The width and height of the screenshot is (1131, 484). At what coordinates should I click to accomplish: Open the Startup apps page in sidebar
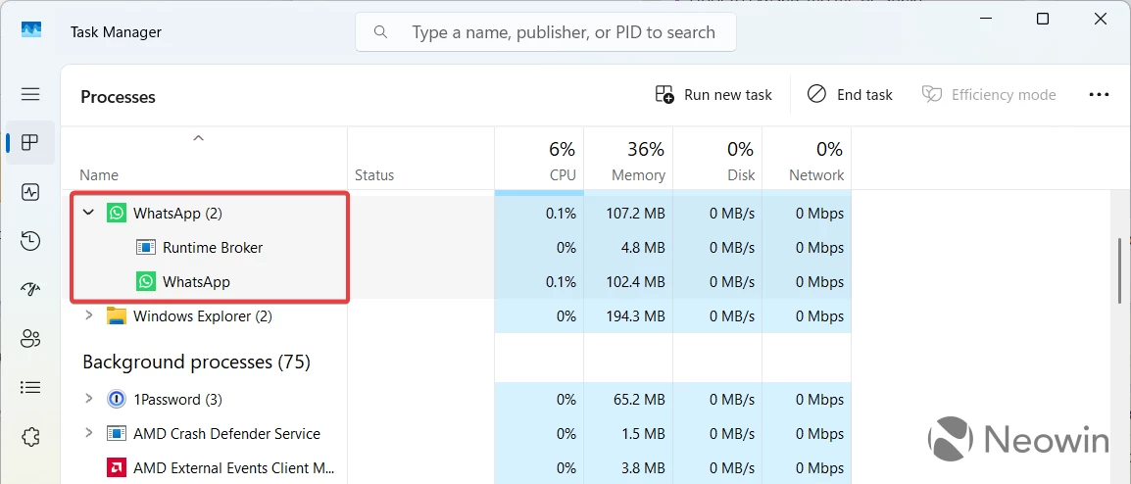click(x=30, y=289)
